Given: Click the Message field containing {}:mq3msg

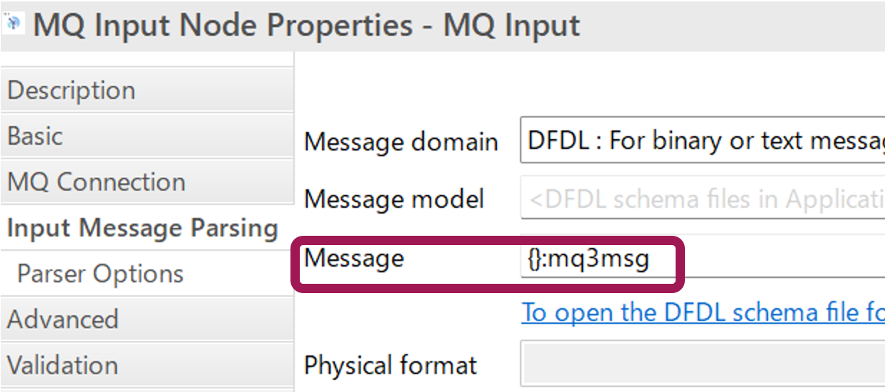Looking at the screenshot, I should 702,258.
